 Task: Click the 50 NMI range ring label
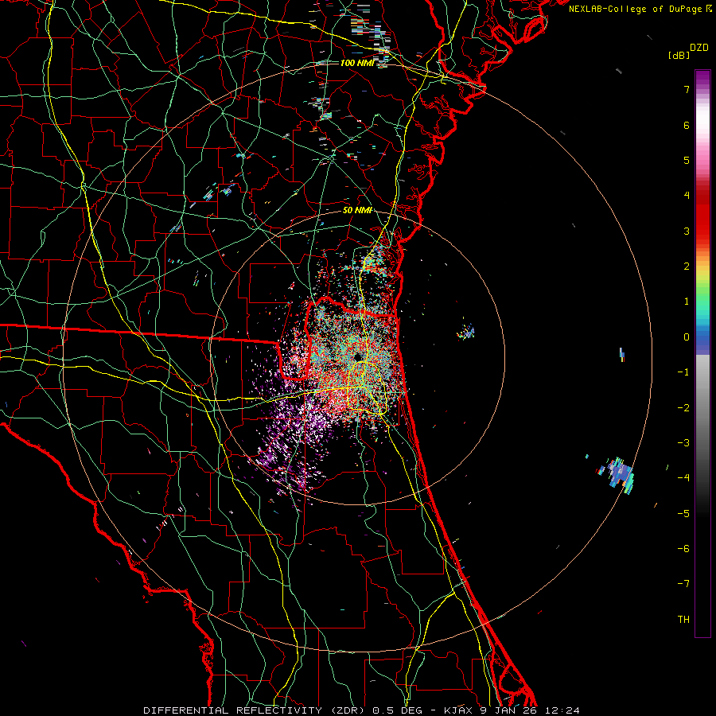(x=357, y=210)
